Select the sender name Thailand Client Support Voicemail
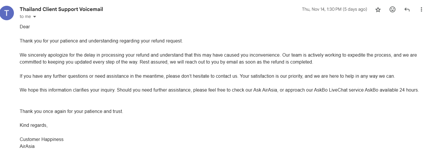430x158 pixels. tap(61, 9)
